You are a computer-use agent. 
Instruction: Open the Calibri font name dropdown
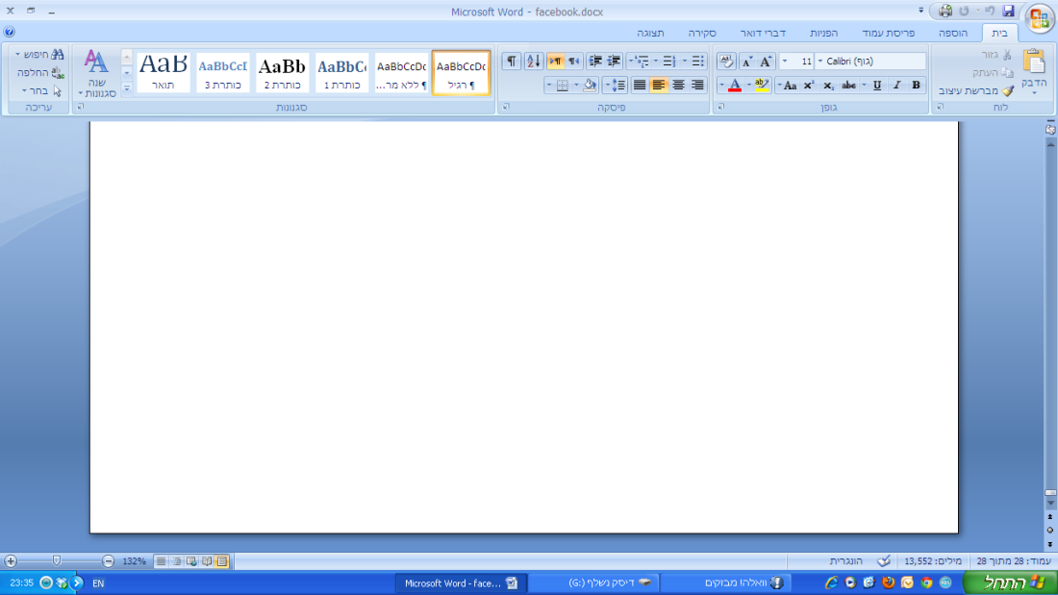(820, 62)
